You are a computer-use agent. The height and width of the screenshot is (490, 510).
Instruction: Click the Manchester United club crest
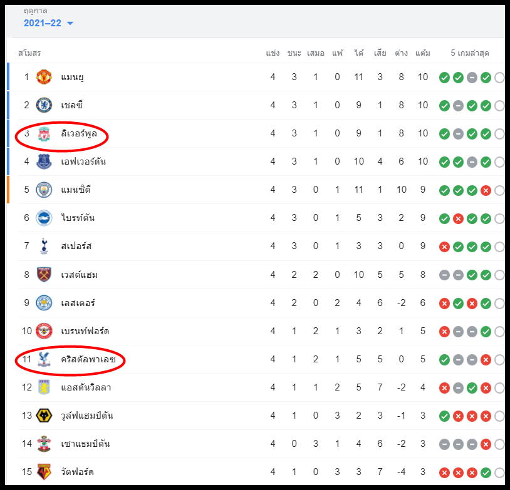pyautogui.click(x=44, y=77)
